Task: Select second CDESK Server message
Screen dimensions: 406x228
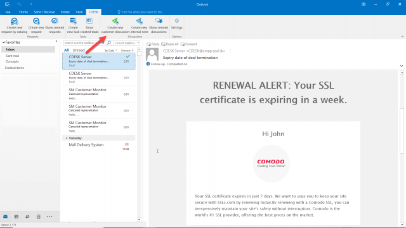Action: [x=99, y=77]
